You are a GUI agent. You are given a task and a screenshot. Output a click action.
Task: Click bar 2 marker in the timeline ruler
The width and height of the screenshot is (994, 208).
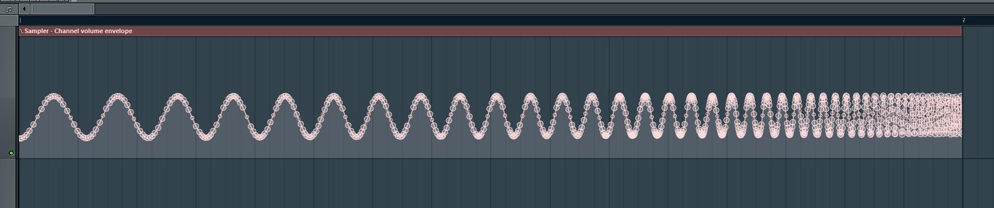coord(964,21)
